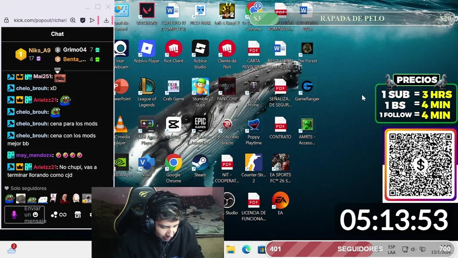Insert the white seal quick emote
The image size is (458, 258).
click(43, 198)
